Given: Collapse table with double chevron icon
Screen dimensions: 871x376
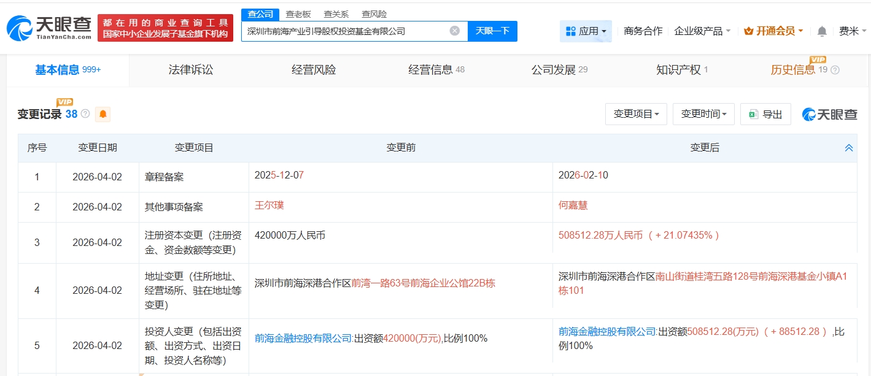Looking at the screenshot, I should [849, 148].
